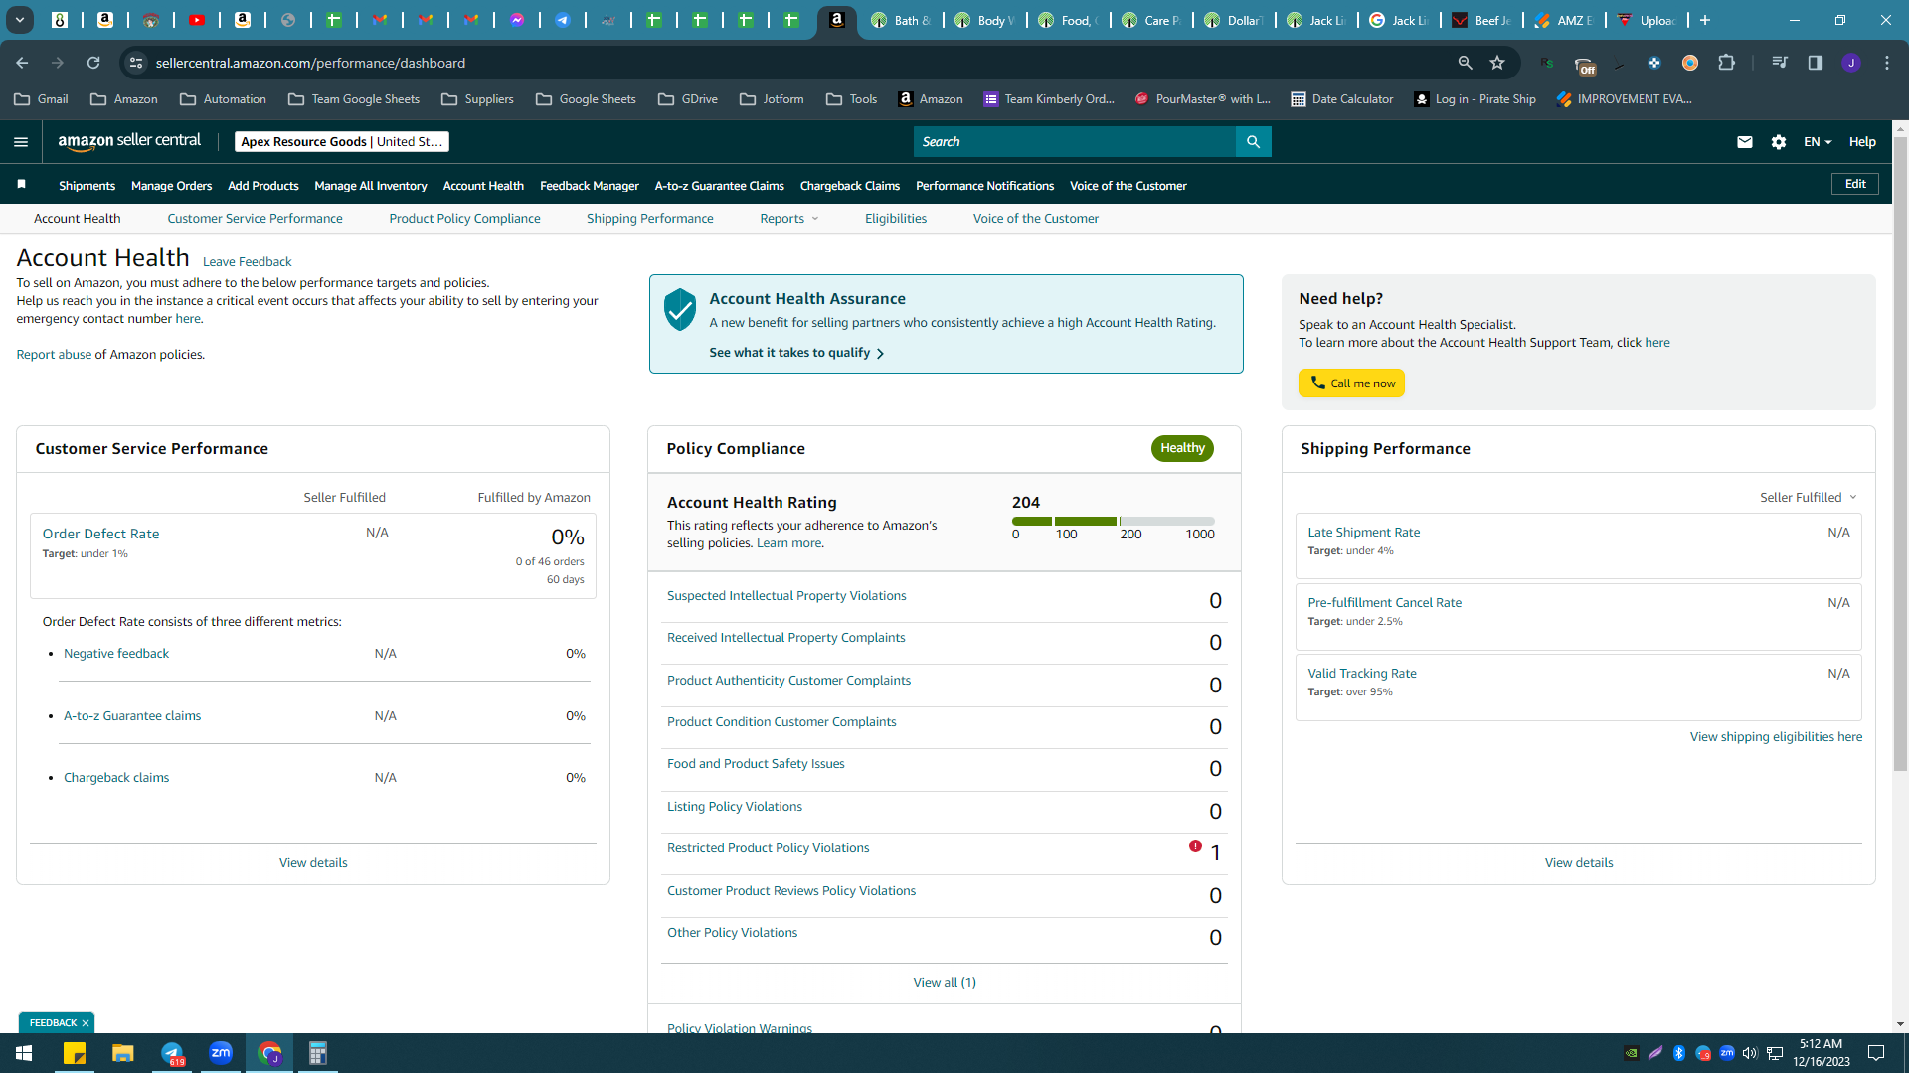The image size is (1909, 1073).
Task: Click the magnifier search button
Action: [1253, 142]
